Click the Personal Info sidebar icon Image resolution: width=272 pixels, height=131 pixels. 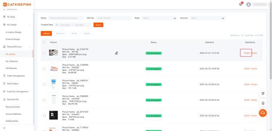(x=4, y=99)
